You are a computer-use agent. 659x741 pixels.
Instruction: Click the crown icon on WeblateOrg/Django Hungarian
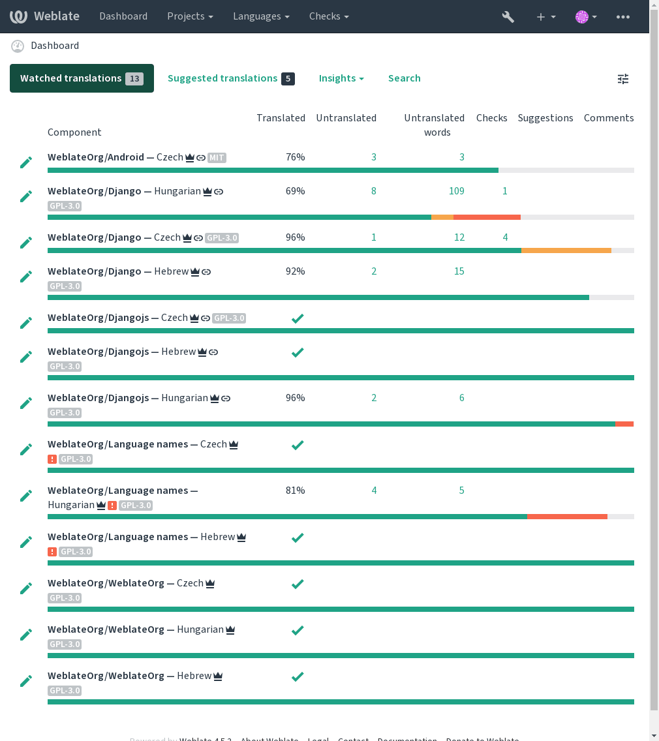pos(207,192)
